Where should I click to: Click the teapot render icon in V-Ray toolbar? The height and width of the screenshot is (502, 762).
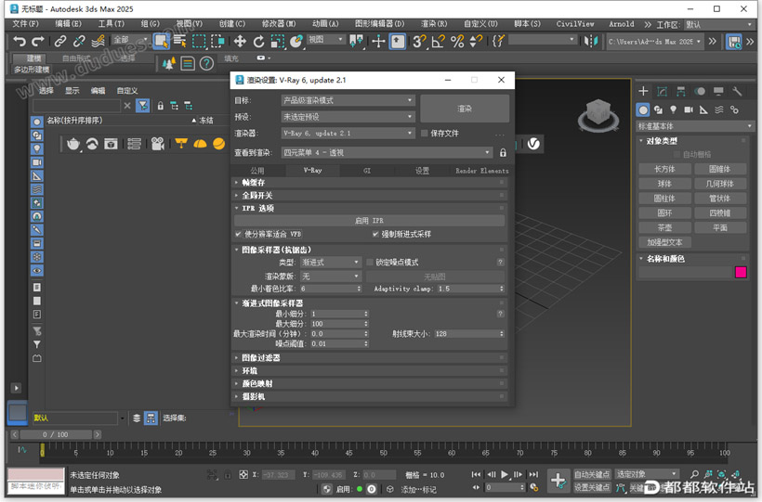(x=73, y=144)
